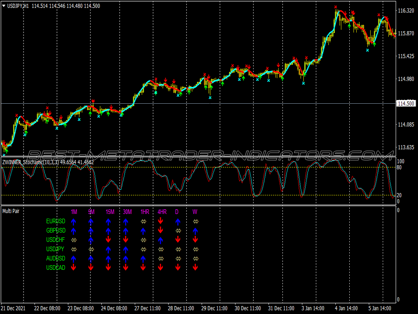Click the 116.320 price scale label

click(x=406, y=11)
